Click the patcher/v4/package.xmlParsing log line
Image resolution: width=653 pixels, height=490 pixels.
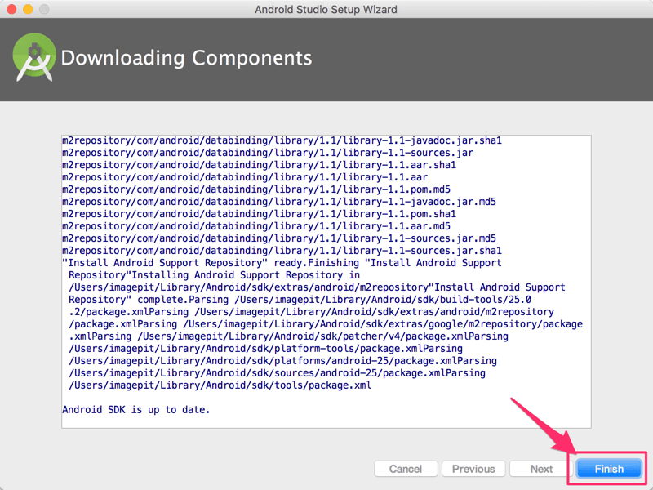tap(288, 336)
